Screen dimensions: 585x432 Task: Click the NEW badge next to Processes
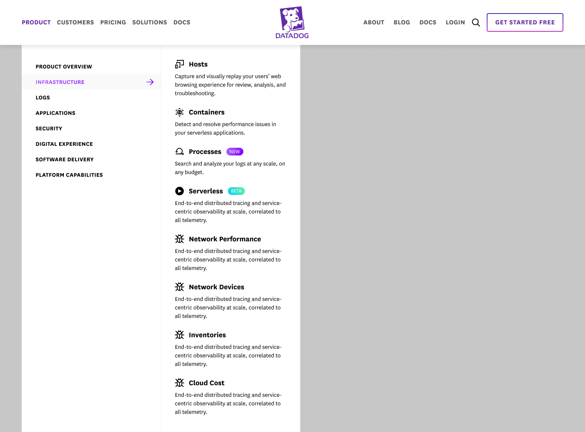(235, 152)
